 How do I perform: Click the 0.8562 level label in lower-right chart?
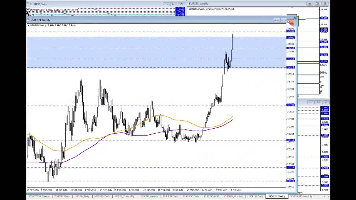pyautogui.click(x=325, y=125)
